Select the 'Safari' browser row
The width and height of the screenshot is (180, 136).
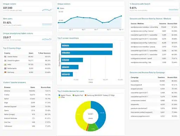tap(27, 99)
